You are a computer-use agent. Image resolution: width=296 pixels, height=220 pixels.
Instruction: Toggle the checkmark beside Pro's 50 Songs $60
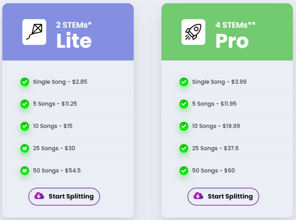pos(184,170)
